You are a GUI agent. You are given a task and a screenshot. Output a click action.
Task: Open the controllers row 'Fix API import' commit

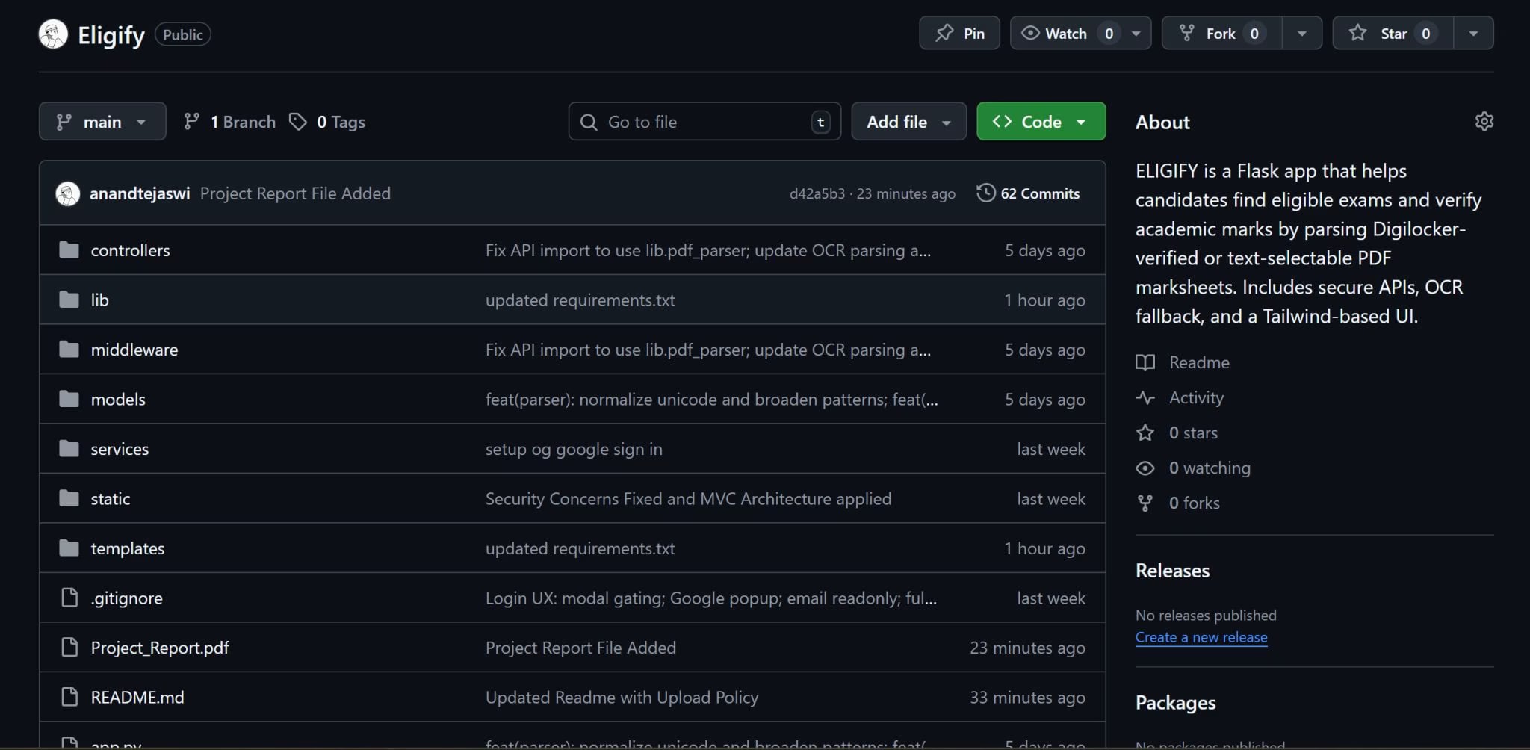708,251
